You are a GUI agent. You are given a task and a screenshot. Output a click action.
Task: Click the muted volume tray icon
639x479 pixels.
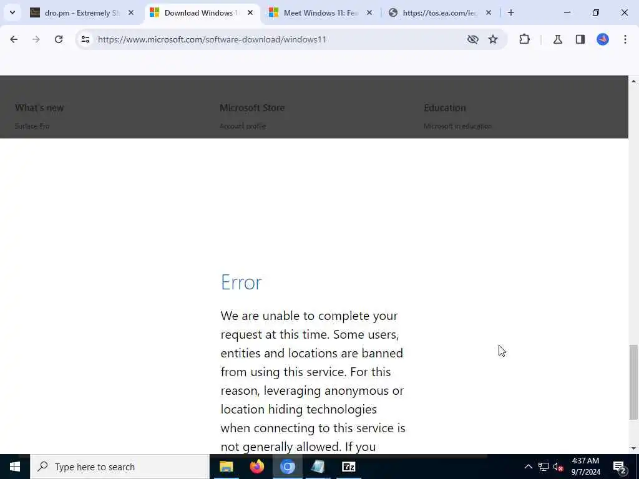pos(559,467)
